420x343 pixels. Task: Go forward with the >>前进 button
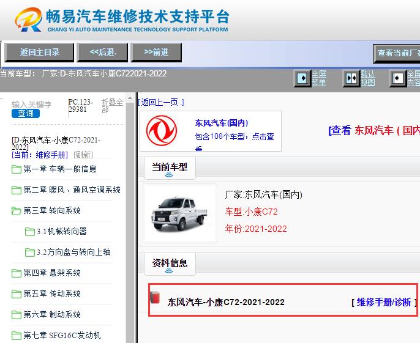coord(156,53)
